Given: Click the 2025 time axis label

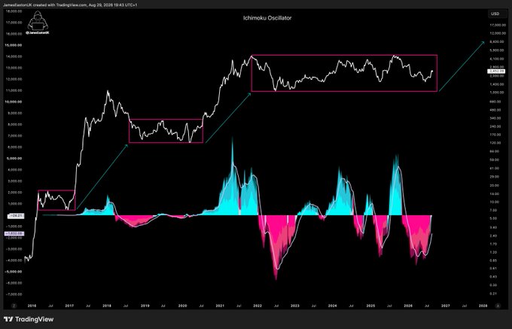Looking at the screenshot, I should pyautogui.click(x=370, y=306).
